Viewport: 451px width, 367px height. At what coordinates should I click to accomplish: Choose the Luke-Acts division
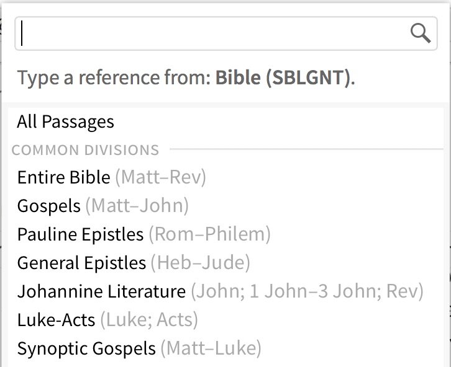226,320
